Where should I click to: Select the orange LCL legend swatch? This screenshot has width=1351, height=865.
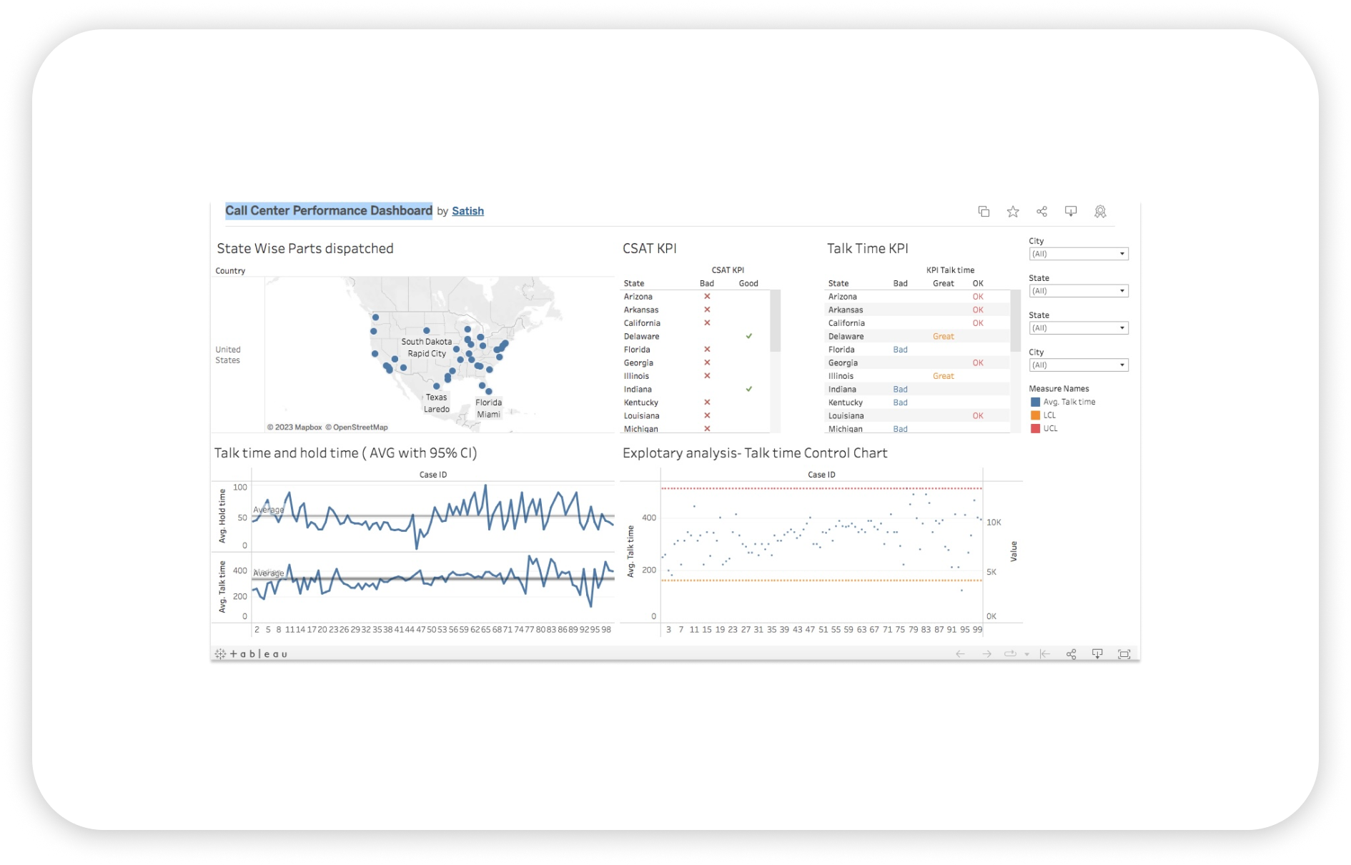click(1034, 415)
